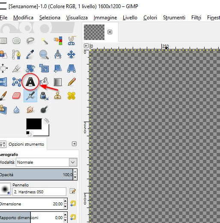Select the Dodge/Burn tool

(44, 110)
